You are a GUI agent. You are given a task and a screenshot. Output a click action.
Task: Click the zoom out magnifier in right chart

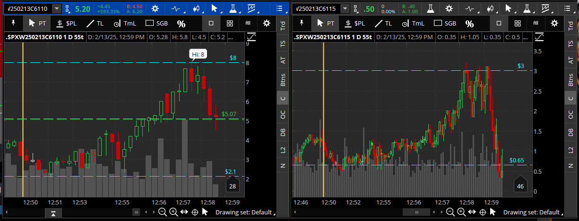tap(450, 212)
